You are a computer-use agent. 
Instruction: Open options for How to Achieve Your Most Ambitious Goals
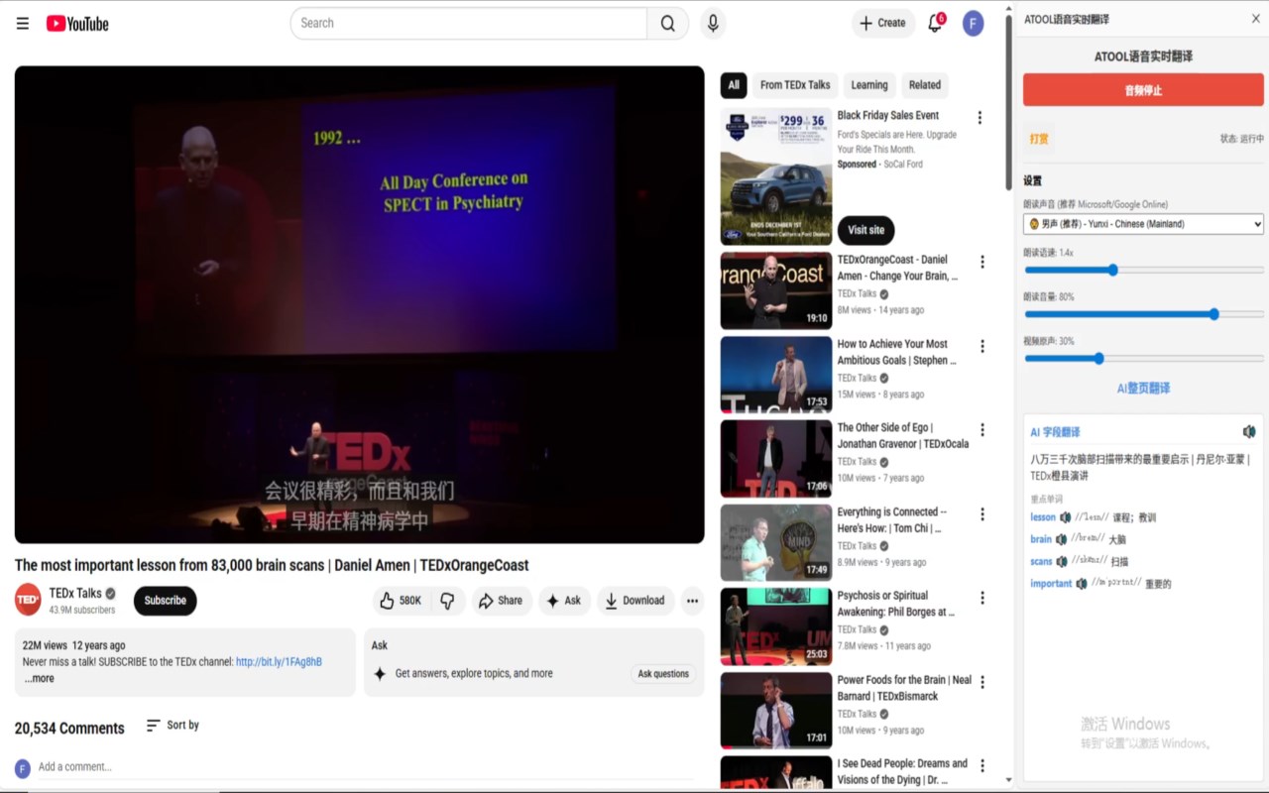[x=982, y=347]
